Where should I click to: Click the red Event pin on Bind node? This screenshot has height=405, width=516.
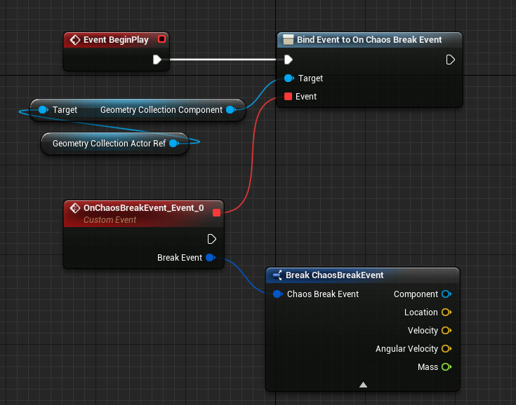(288, 97)
